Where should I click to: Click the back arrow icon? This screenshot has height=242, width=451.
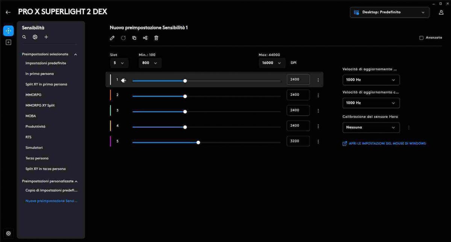point(8,12)
